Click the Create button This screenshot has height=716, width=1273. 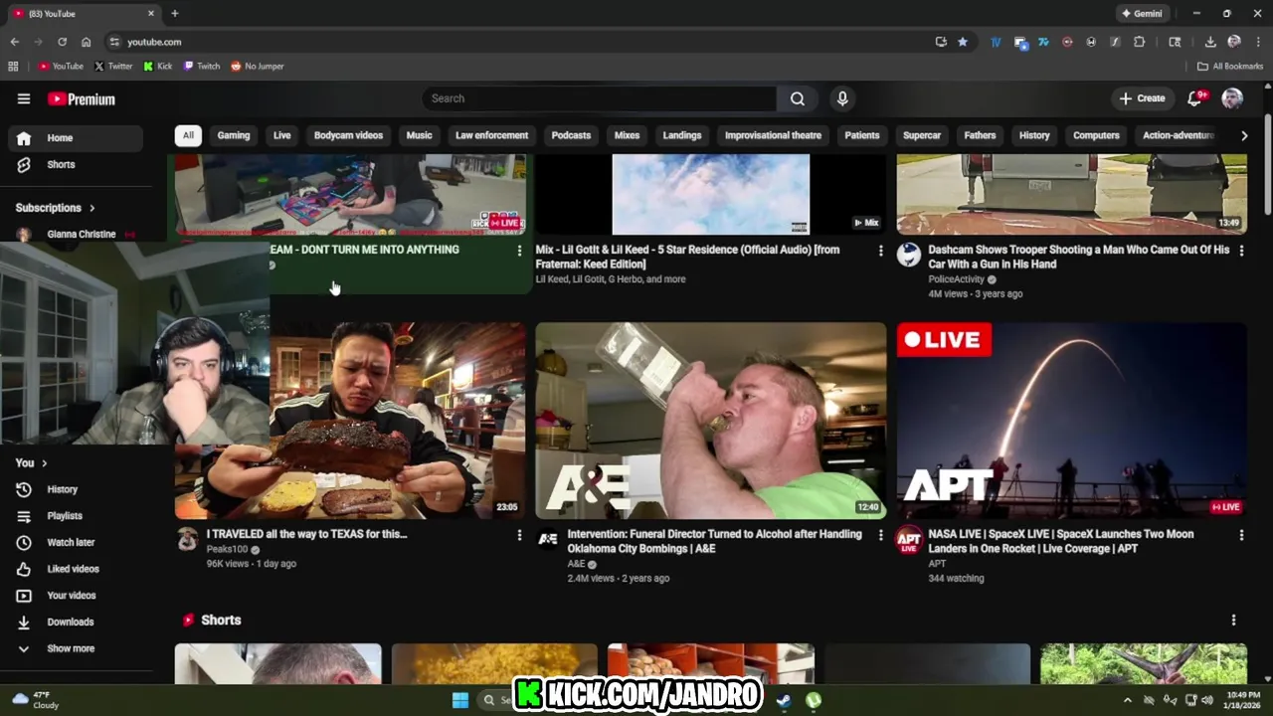tap(1142, 98)
